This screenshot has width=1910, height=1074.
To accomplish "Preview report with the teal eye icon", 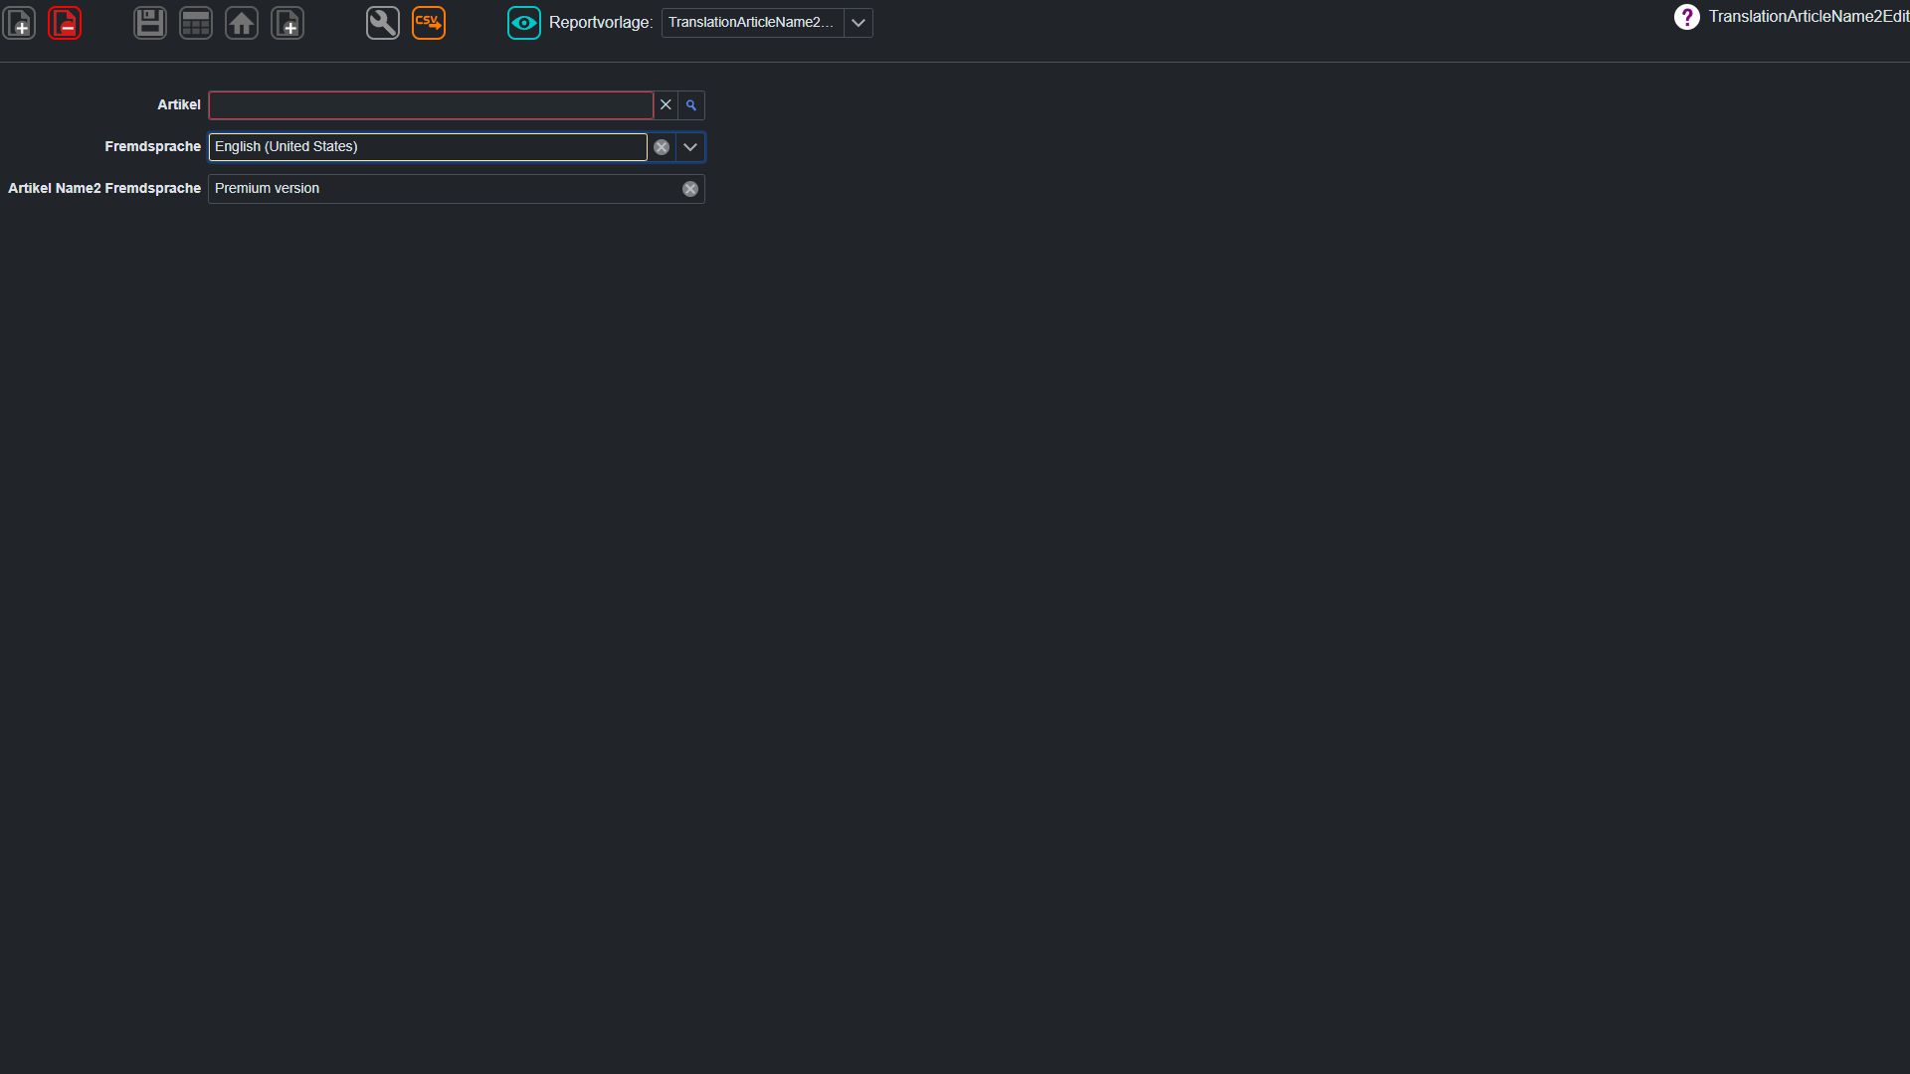I will 524,23.
